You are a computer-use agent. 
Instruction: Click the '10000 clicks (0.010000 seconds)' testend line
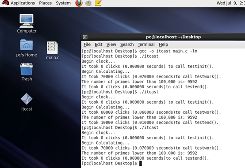(150, 123)
